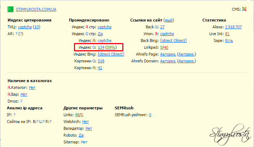Click Sape Есть link
Screen dimensions: 254x147
point(229,41)
